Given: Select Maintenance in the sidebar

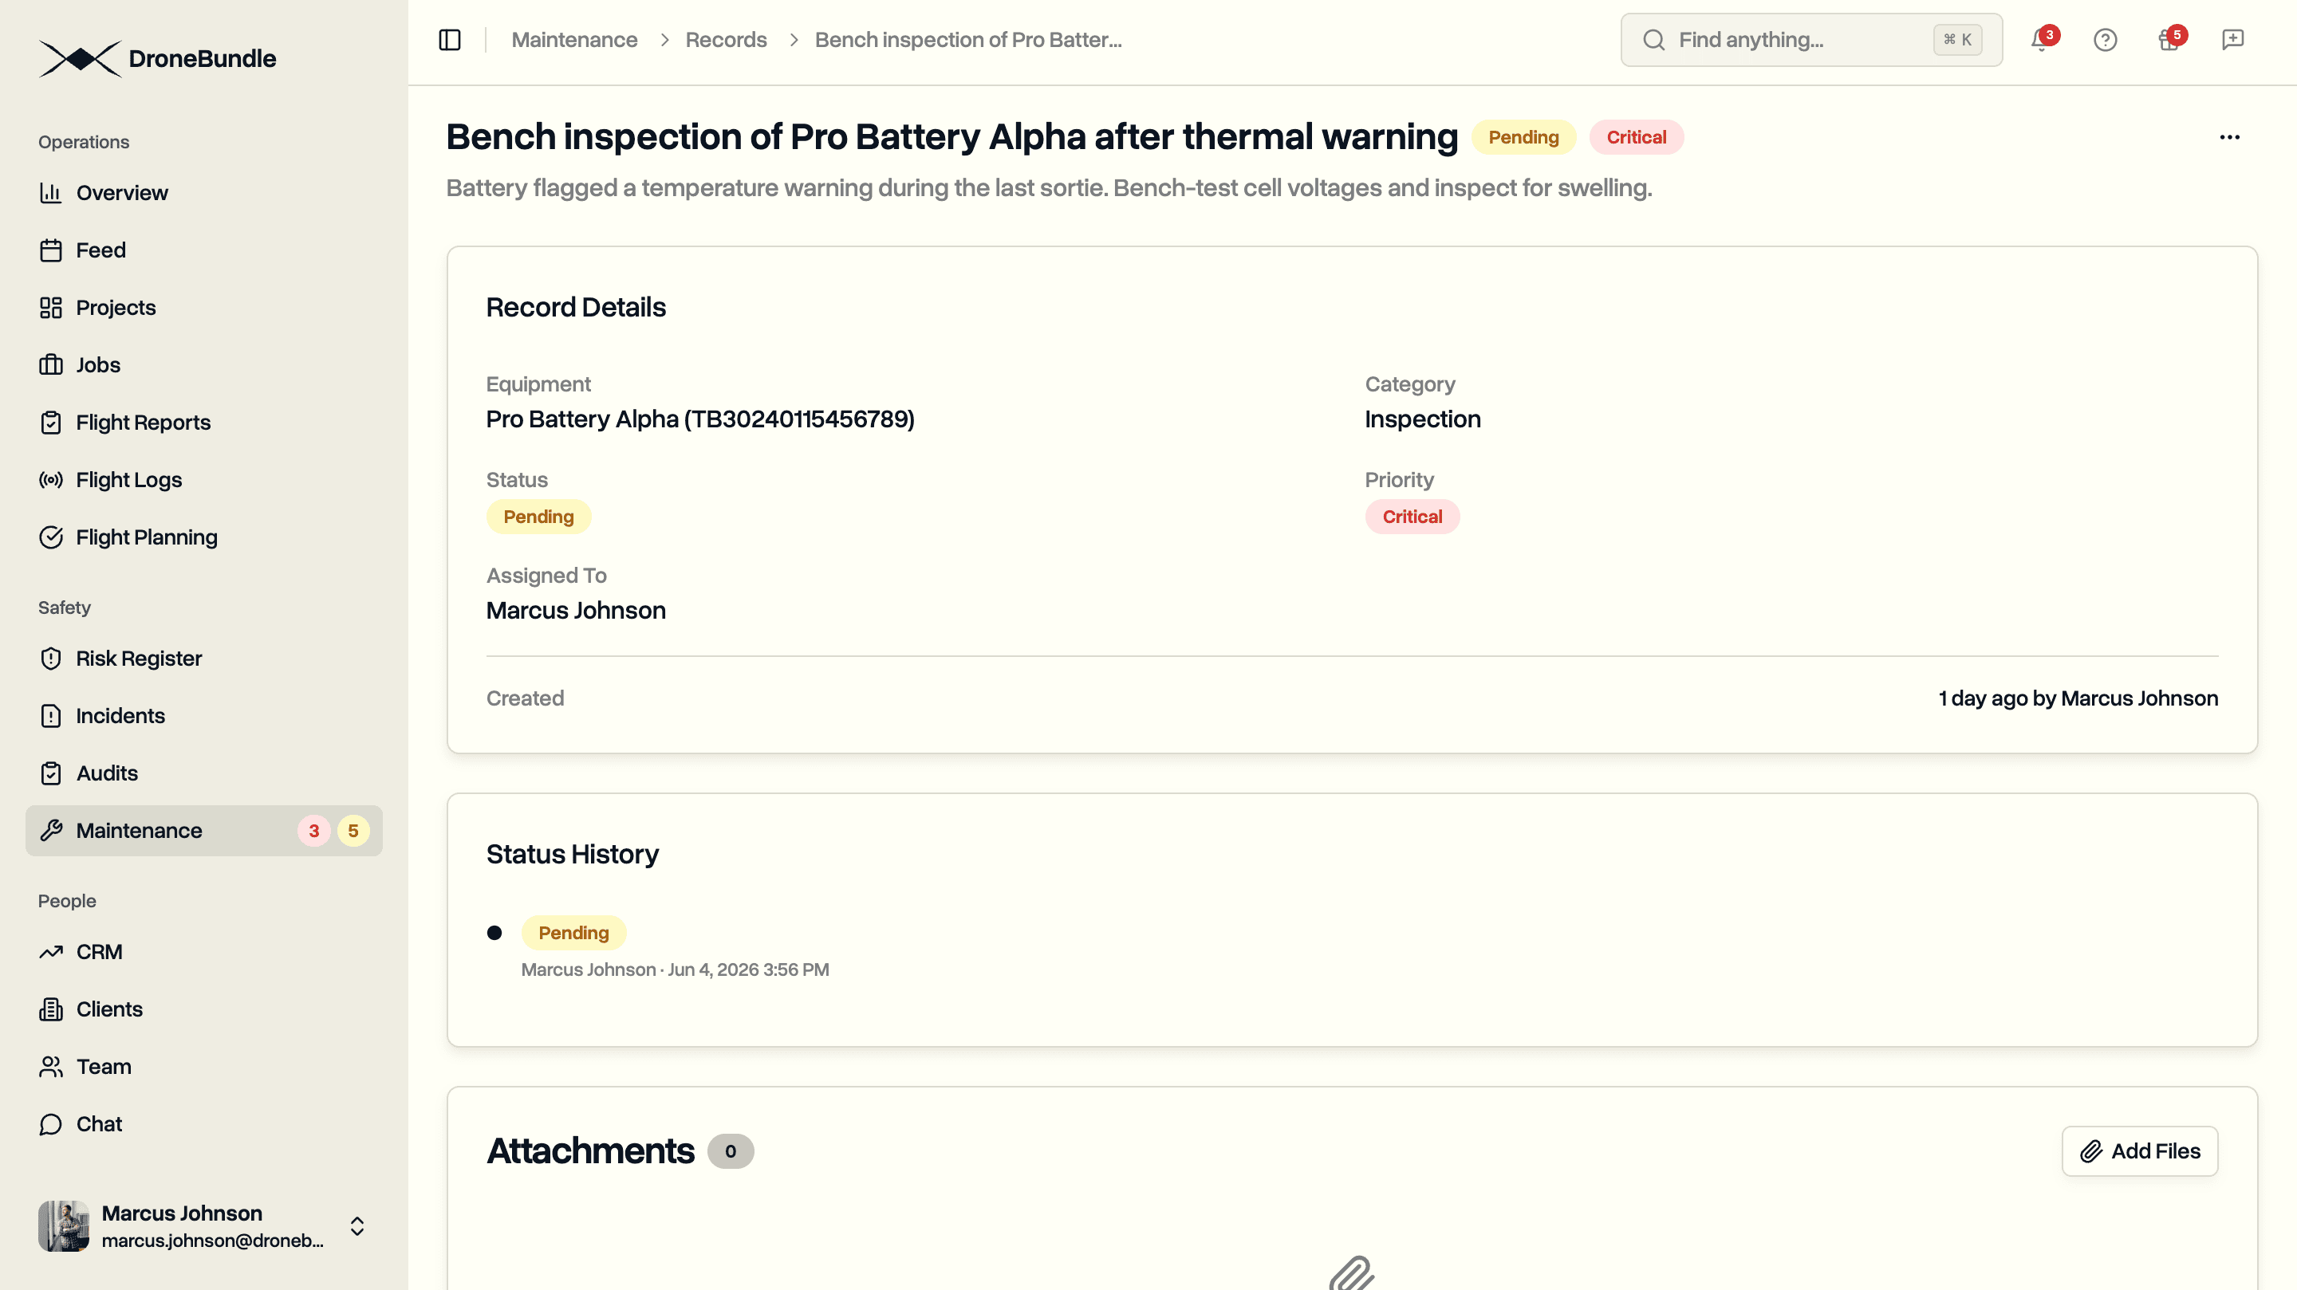Looking at the screenshot, I should click(203, 831).
